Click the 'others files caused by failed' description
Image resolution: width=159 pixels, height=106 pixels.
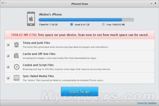pyautogui.click(x=63, y=80)
